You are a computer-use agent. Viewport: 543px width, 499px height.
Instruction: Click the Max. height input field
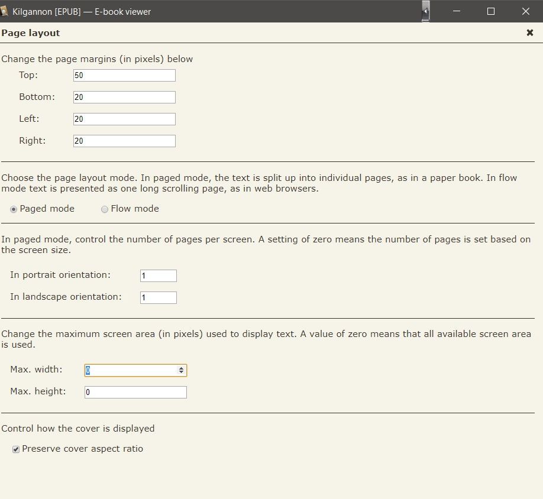pos(136,392)
